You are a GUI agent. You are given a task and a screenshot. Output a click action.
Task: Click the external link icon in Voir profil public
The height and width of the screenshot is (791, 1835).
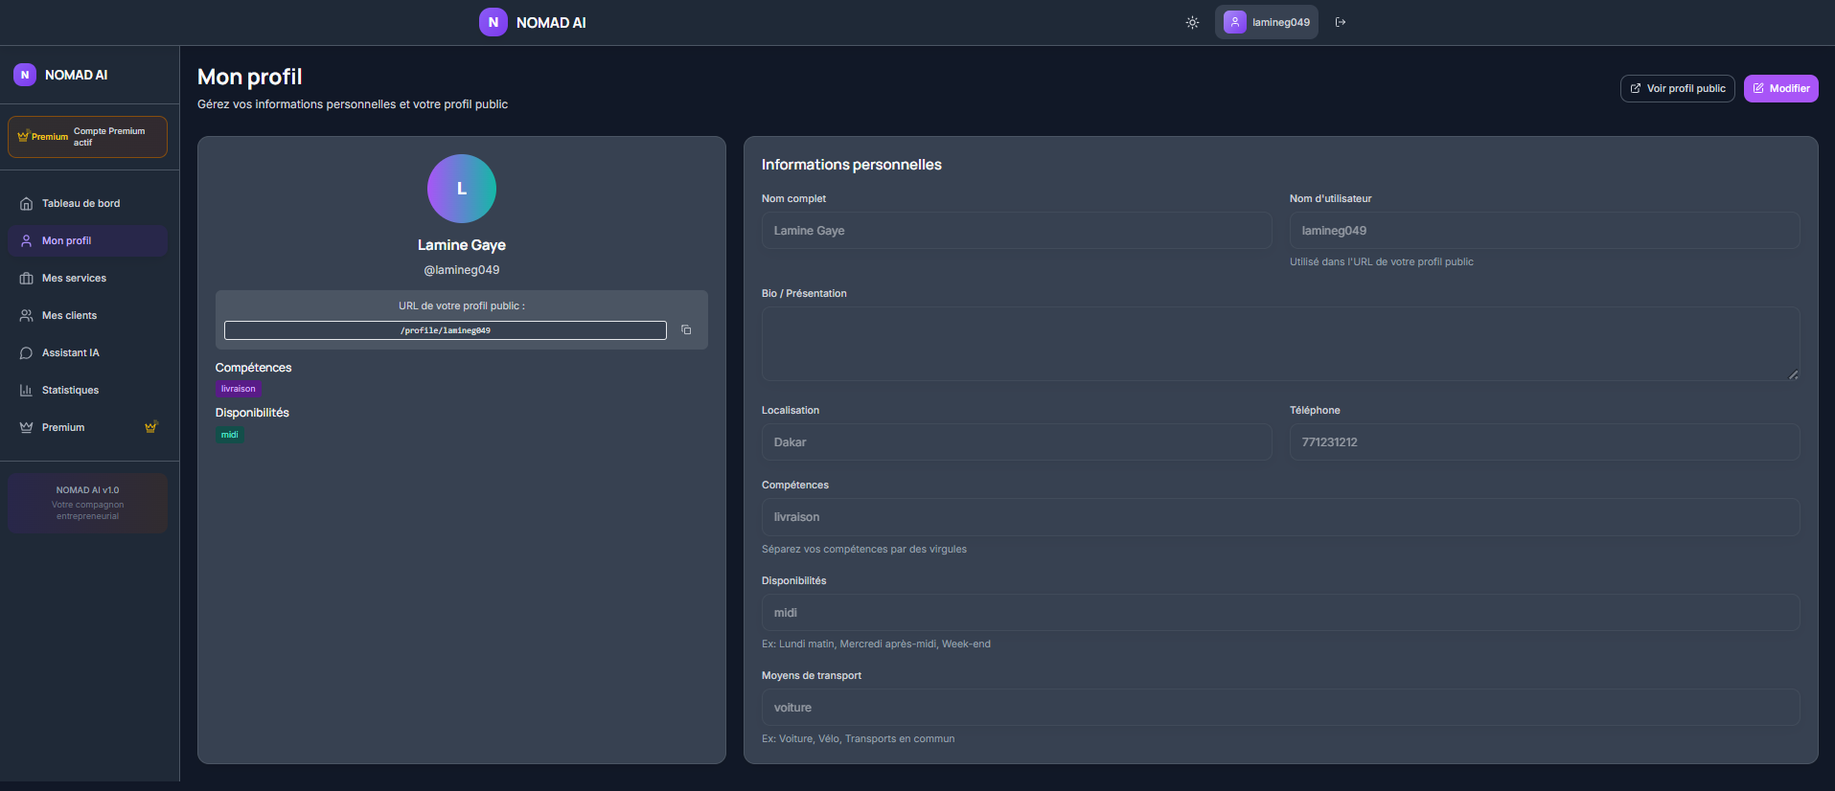point(1636,88)
